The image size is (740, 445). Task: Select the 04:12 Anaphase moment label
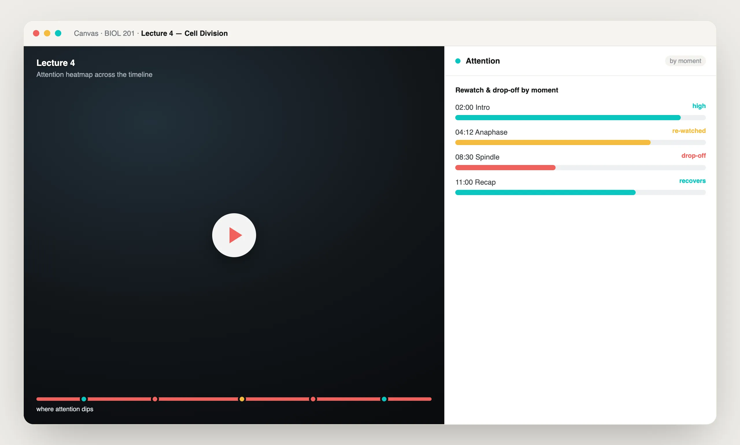point(481,132)
